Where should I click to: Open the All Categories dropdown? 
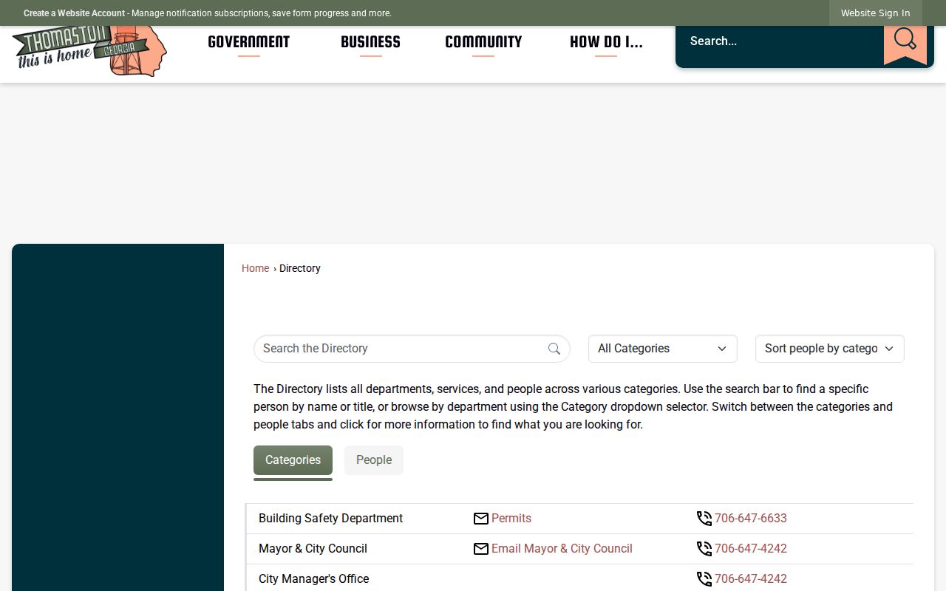point(663,349)
